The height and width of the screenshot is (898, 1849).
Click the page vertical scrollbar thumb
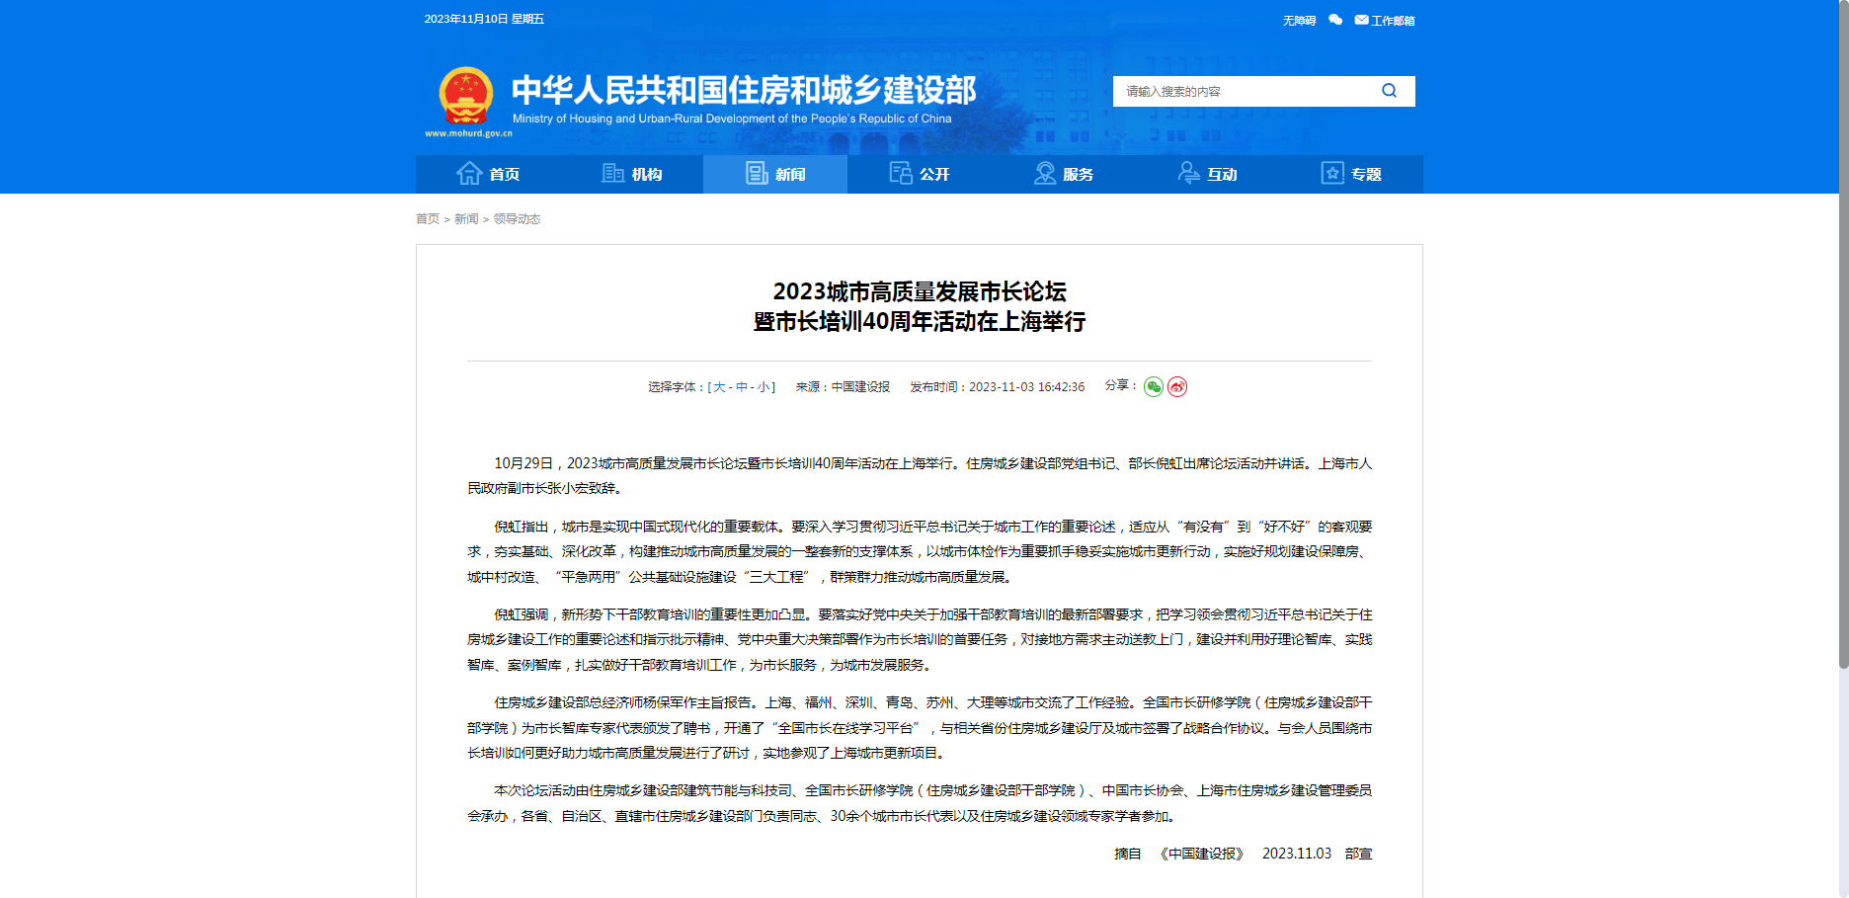pyautogui.click(x=1843, y=334)
